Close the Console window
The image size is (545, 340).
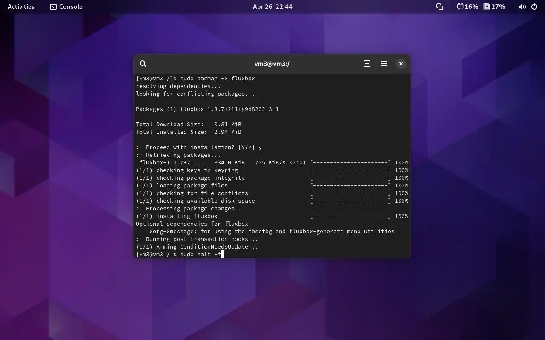[401, 64]
